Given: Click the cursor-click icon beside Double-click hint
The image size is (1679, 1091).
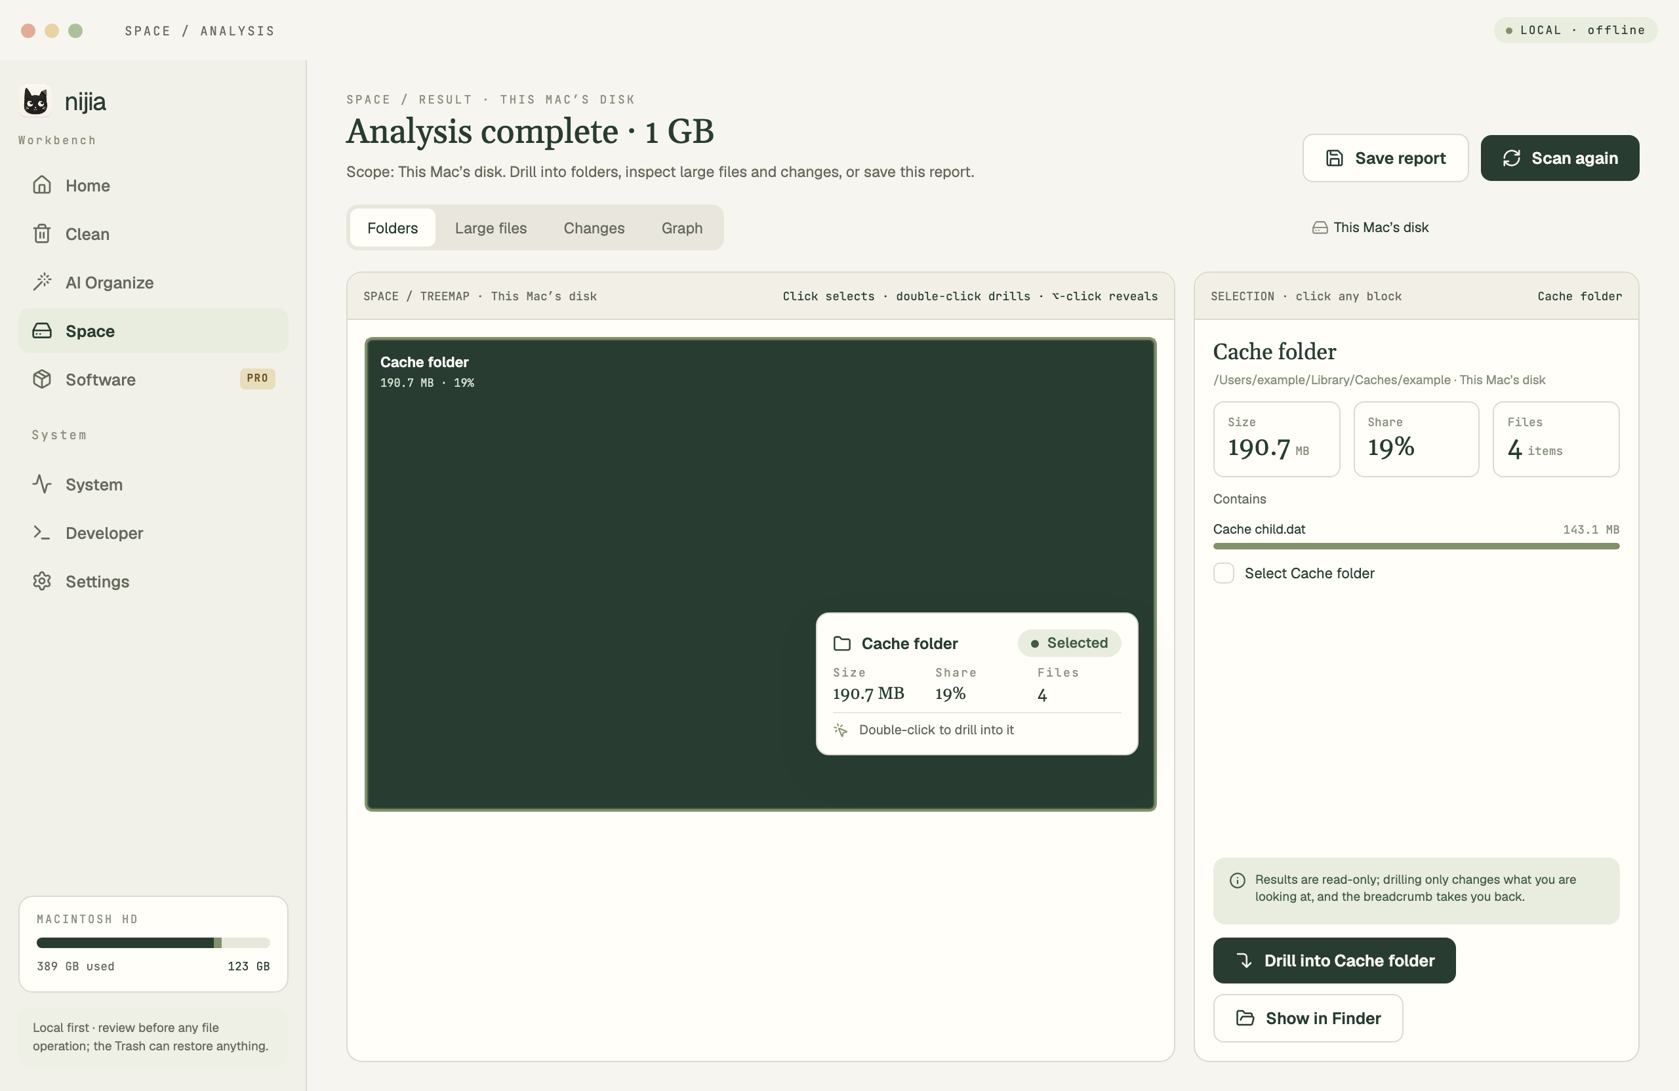Looking at the screenshot, I should pyautogui.click(x=840, y=730).
